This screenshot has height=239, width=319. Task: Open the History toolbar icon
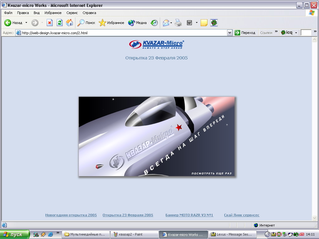(154, 23)
